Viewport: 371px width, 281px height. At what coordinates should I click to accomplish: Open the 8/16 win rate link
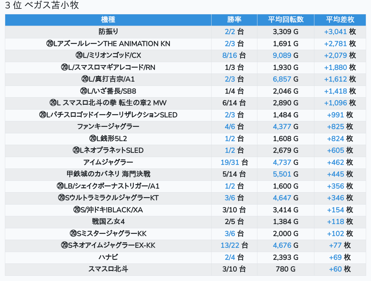(x=230, y=56)
